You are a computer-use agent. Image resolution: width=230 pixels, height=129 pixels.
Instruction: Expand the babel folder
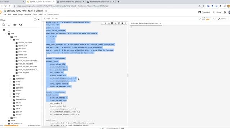tap(6, 121)
